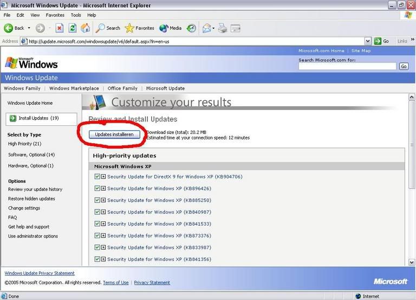Open the Site Map link
Viewport: 416px width, 300px height.
[x=361, y=50]
